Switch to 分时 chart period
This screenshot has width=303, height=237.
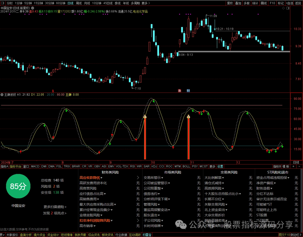coord(10,3)
